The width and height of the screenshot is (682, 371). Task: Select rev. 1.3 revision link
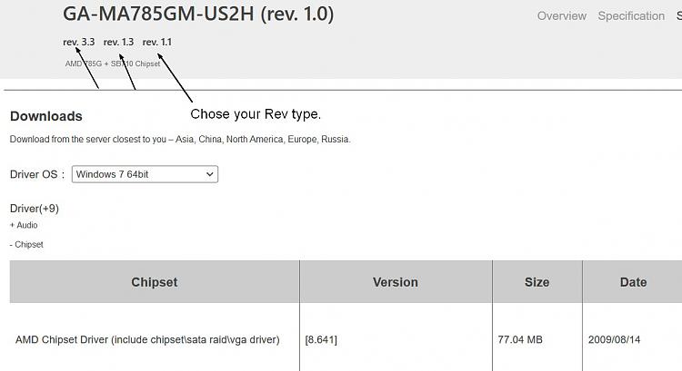pos(118,42)
